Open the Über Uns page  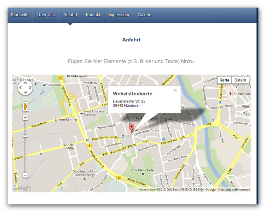[x=46, y=15]
